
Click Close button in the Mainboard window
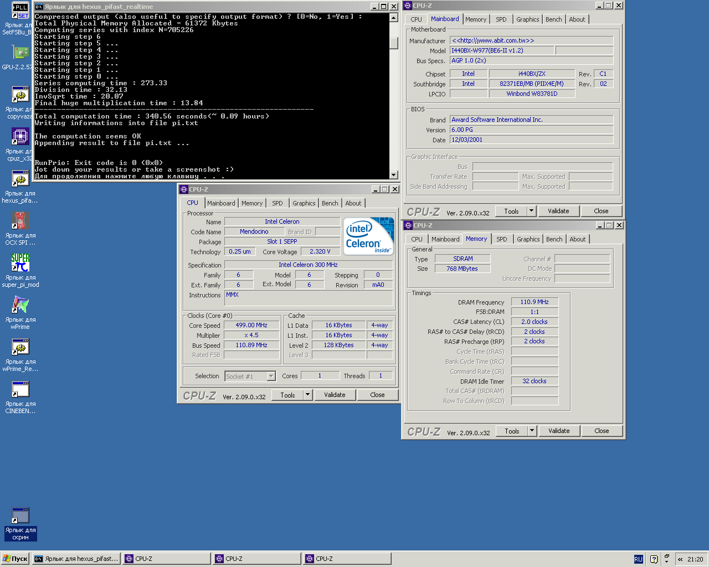click(x=602, y=211)
